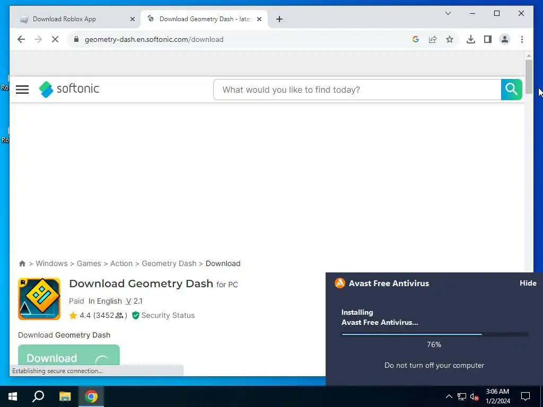This screenshot has height=407, width=543.
Task: Show hidden system tray icons
Action: tap(449, 396)
